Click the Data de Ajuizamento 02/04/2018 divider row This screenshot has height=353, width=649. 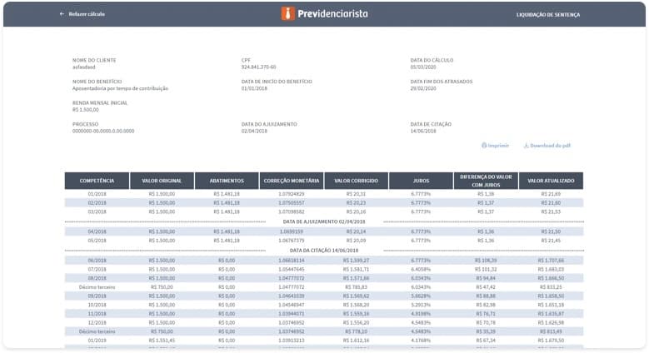(x=324, y=221)
